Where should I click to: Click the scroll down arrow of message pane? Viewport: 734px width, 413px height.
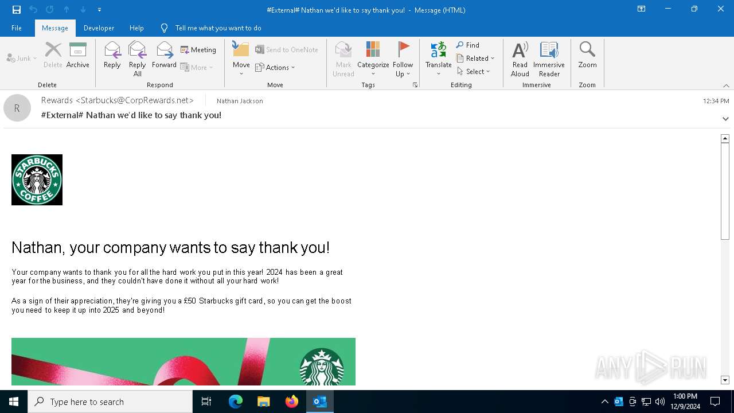(725, 380)
